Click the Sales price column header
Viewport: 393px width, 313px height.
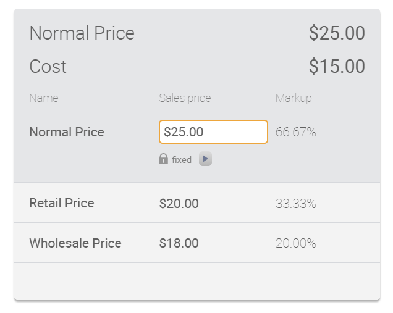(185, 98)
